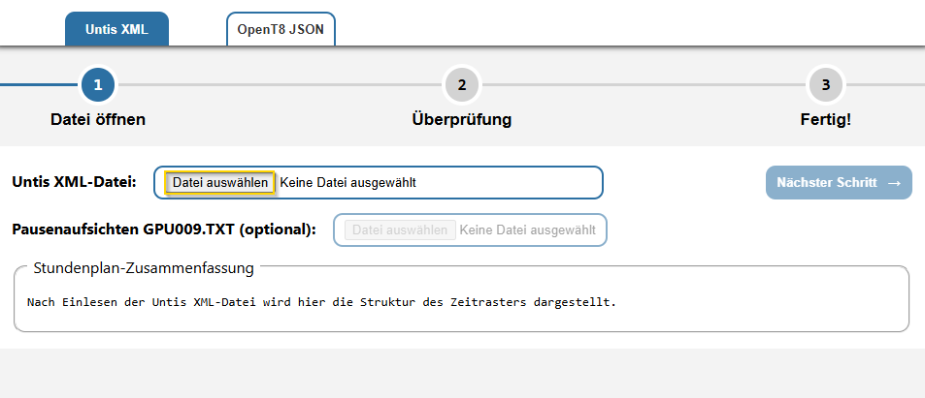This screenshot has height=398, width=925.
Task: Click Pausenaufsichten file input field area
Action: pyautogui.click(x=470, y=230)
